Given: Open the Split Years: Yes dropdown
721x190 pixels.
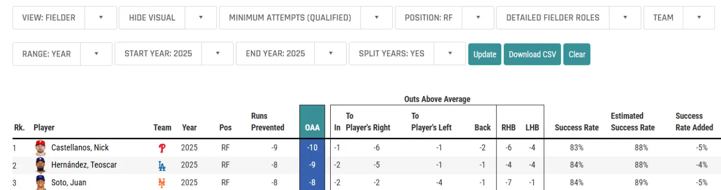Looking at the screenshot, I should tap(450, 54).
